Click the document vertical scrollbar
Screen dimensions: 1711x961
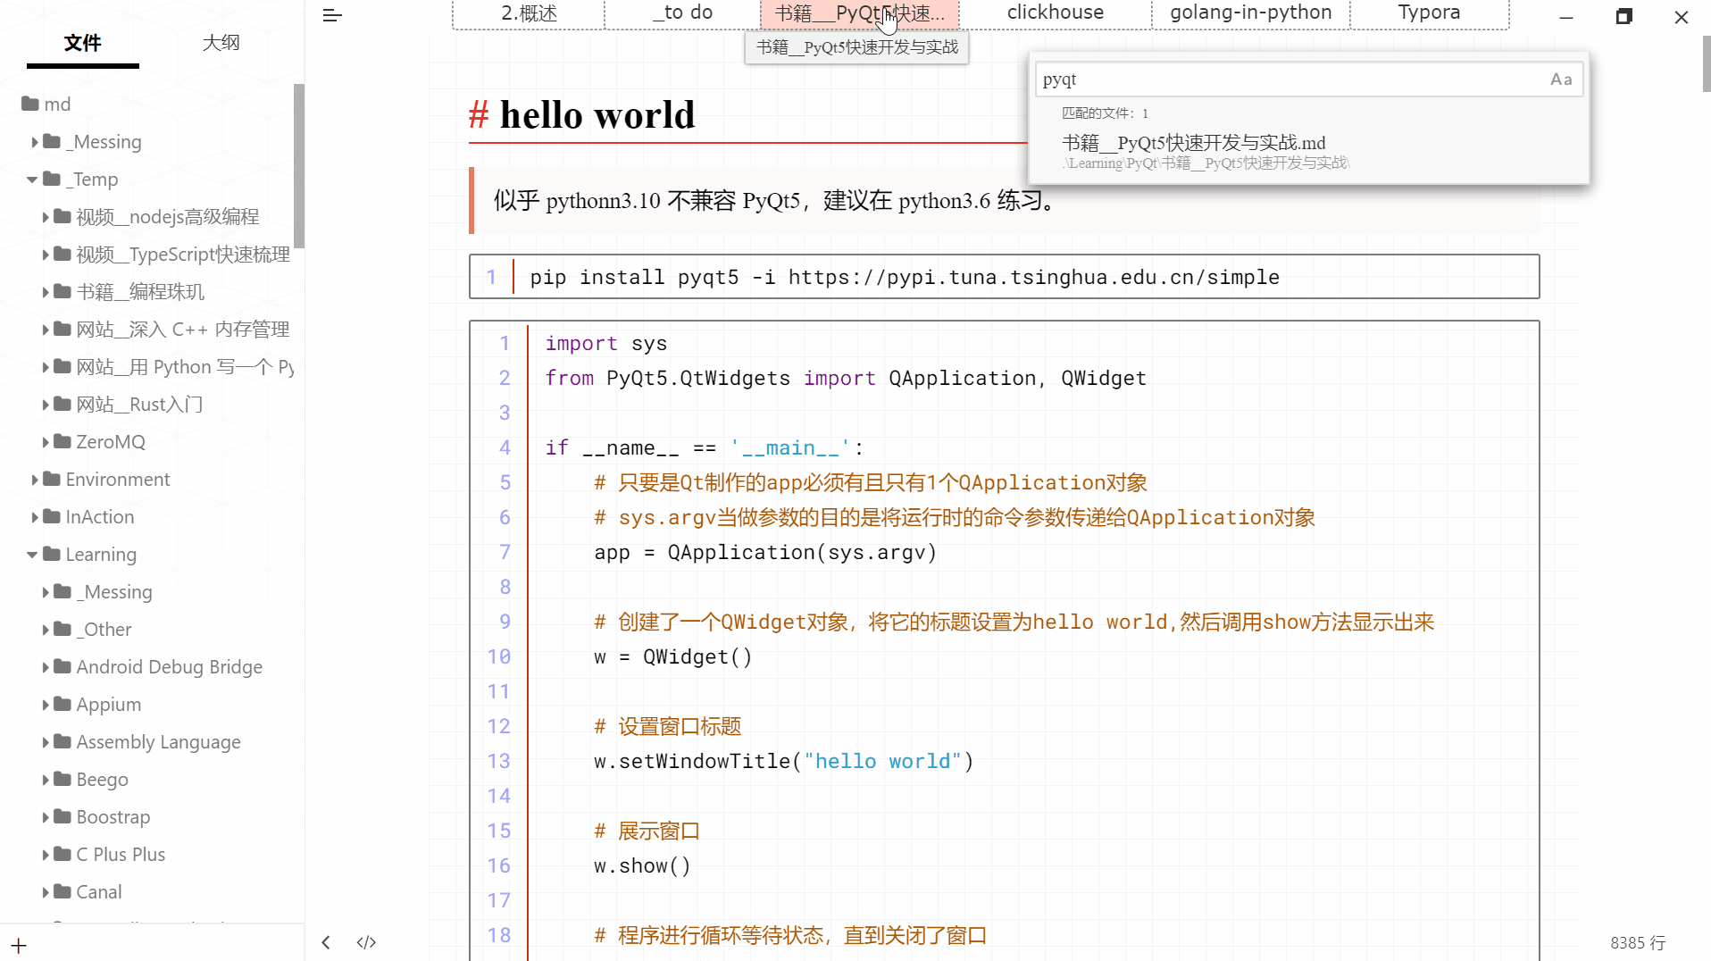coord(1706,64)
